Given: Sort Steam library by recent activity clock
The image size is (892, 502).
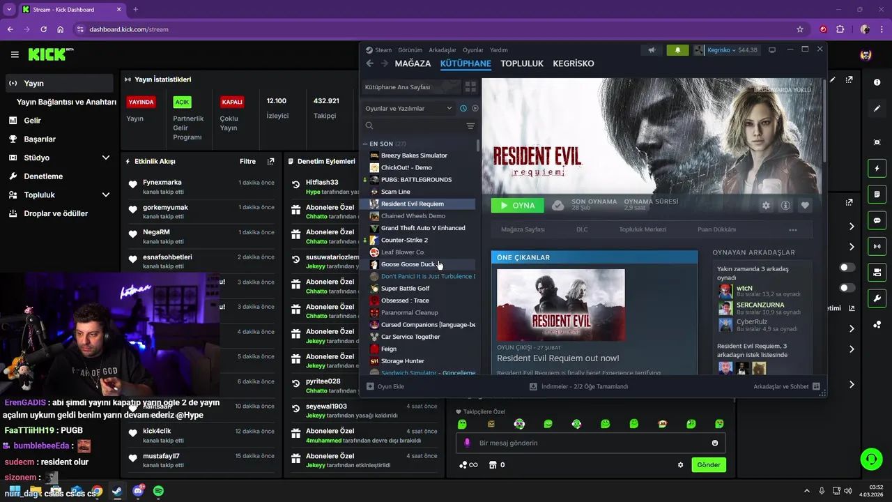Looking at the screenshot, I should 463,108.
